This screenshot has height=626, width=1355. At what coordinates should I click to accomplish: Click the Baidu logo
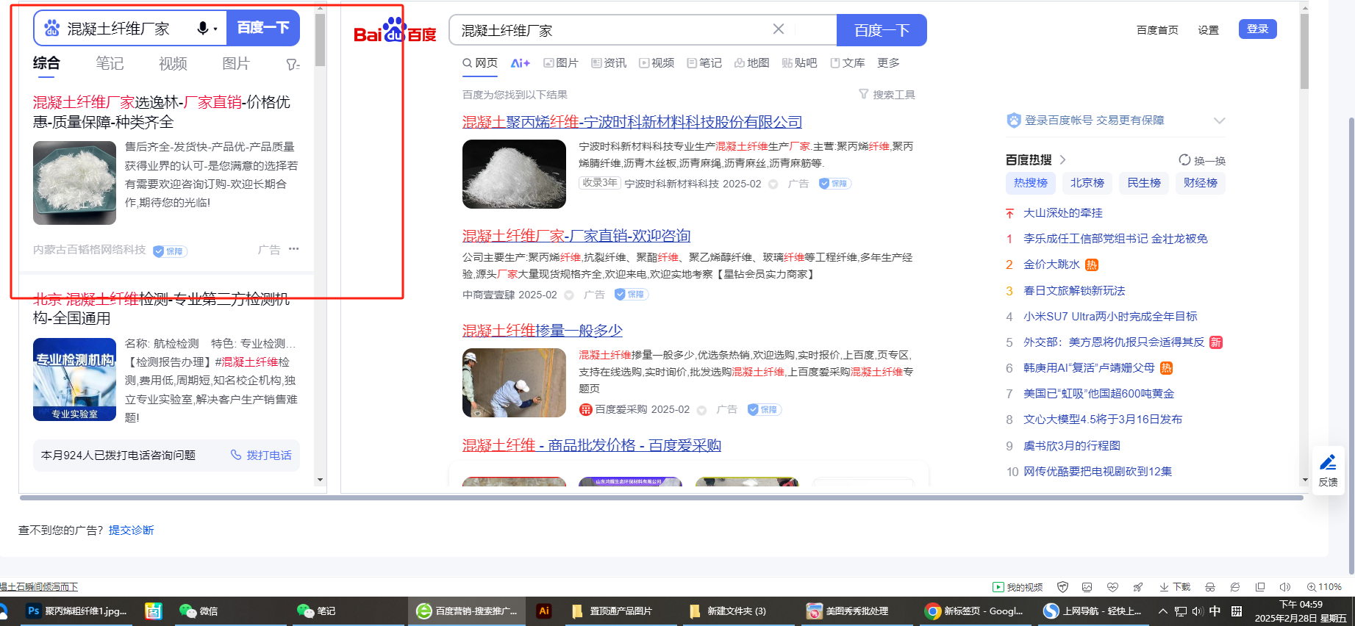tap(395, 32)
